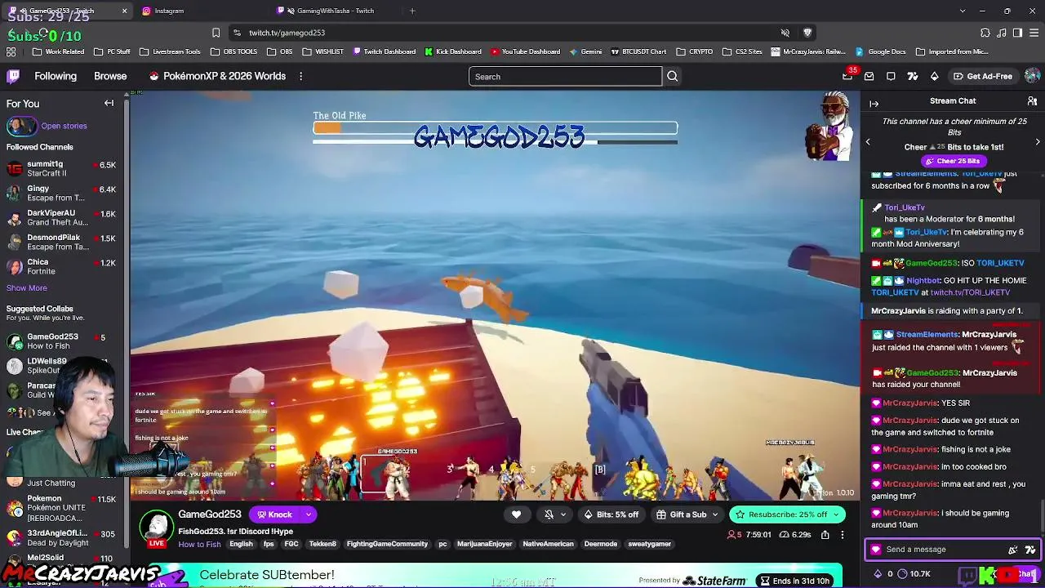
Task: Expand the Gift a Sub dropdown
Action: [x=715, y=514]
